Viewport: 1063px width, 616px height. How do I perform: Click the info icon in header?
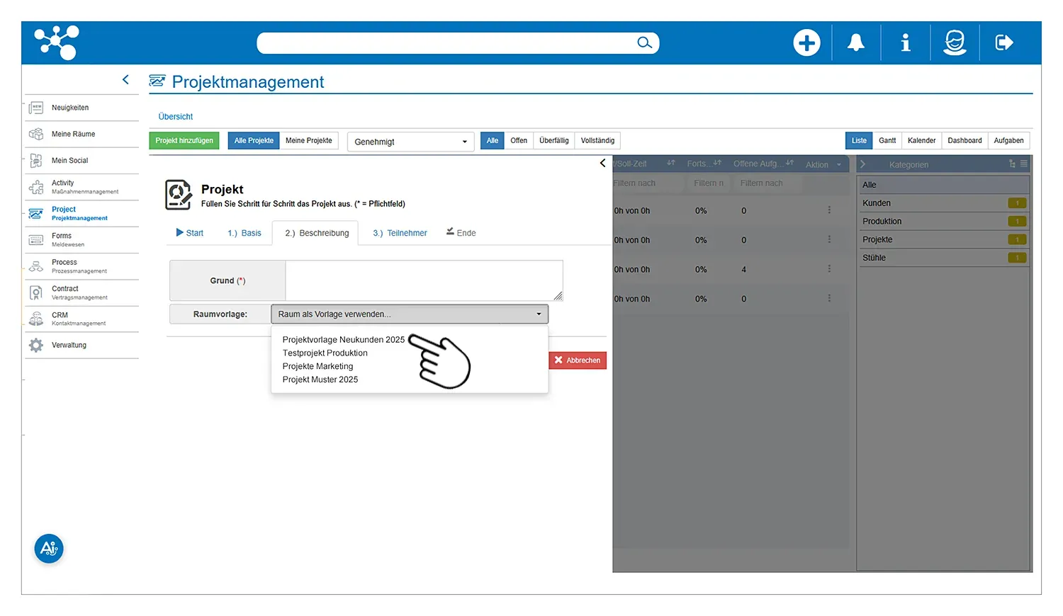[905, 43]
